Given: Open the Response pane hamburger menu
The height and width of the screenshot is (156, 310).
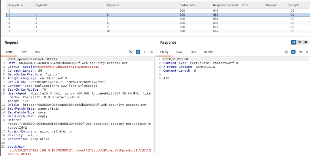Looking at the screenshot, I should tap(307, 52).
